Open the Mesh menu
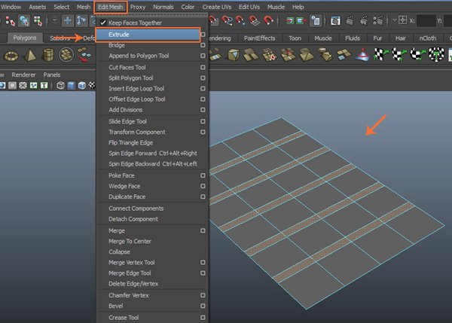The height and width of the screenshot is (323, 452). point(84,7)
